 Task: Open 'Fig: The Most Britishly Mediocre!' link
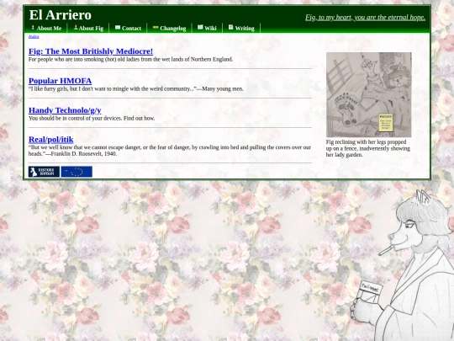coord(91,51)
